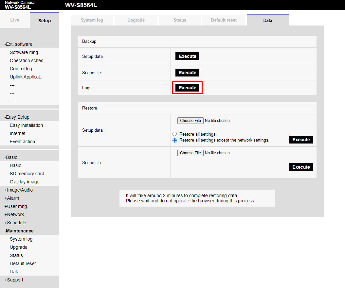Select 'Restore all settings.' radio option
345x288 pixels.
[175, 134]
